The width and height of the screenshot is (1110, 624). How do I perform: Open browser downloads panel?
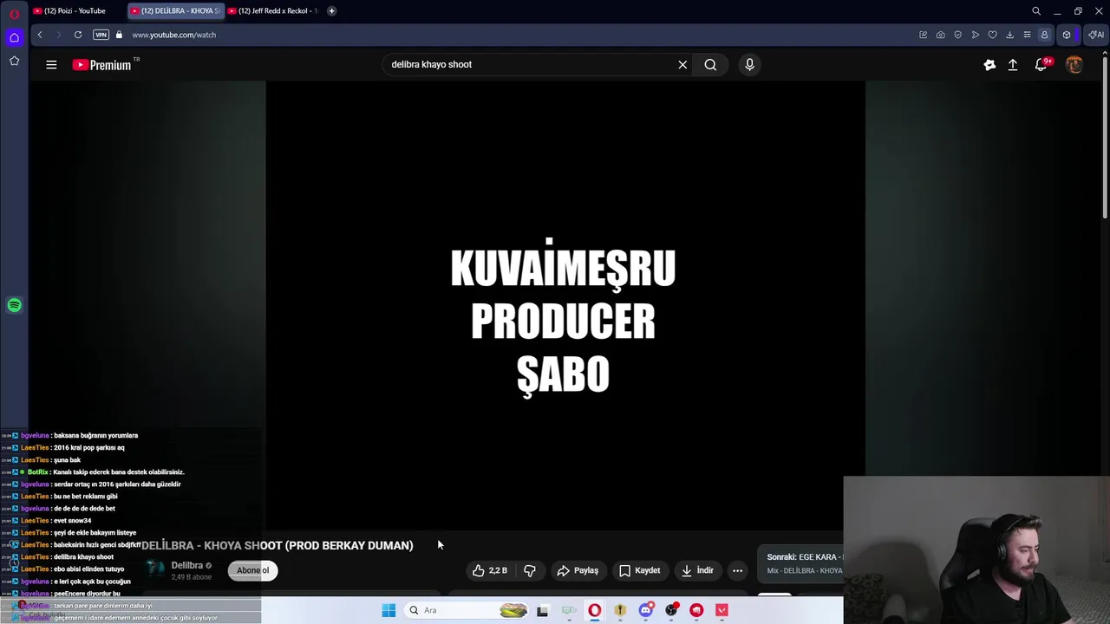(1009, 35)
